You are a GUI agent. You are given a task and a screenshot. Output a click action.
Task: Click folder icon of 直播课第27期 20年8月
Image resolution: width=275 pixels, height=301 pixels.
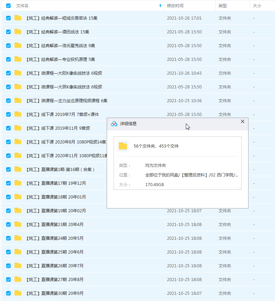pyautogui.click(x=18, y=279)
